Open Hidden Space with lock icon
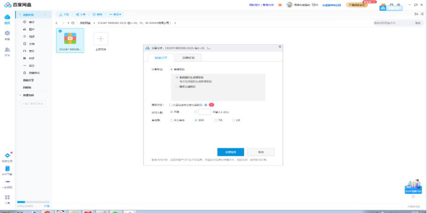This screenshot has width=427, height=213. tap(31, 73)
